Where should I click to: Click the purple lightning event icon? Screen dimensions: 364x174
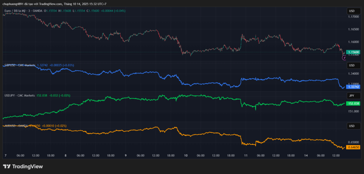point(344,57)
